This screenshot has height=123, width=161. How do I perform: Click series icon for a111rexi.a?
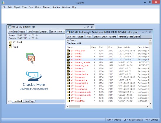point(68,98)
